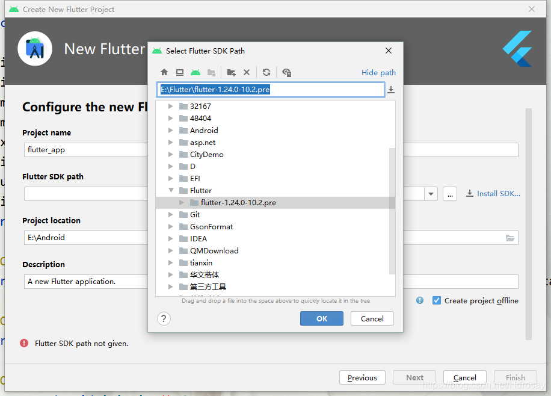Viewport: 551px width, 396px height.
Task: Toggle Create project offline checkbox
Action: (x=437, y=300)
